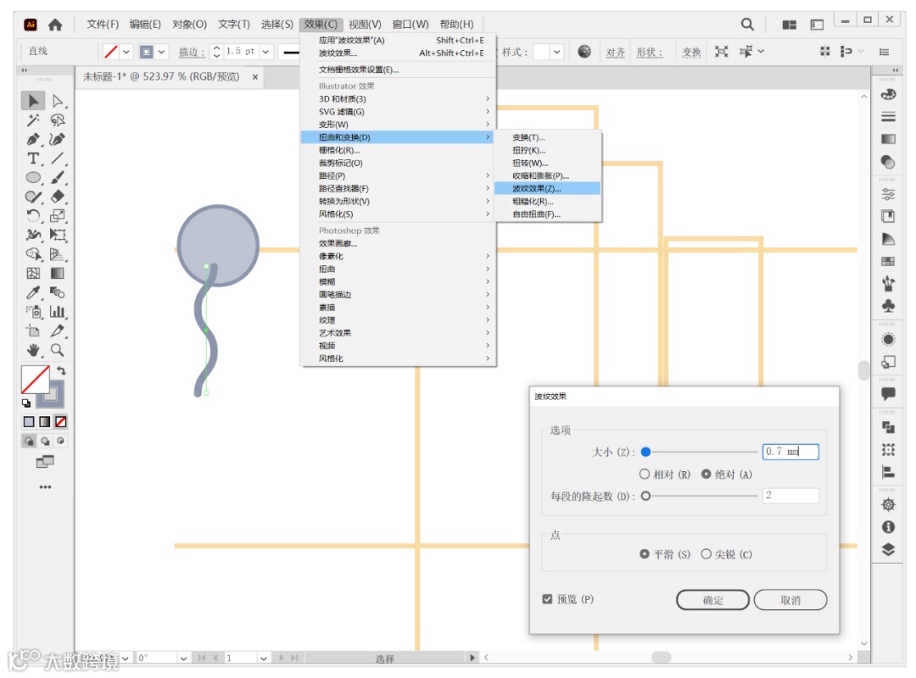Open the 文件(F) menu
Image resolution: width=916 pixels, height=678 pixels.
(x=103, y=24)
